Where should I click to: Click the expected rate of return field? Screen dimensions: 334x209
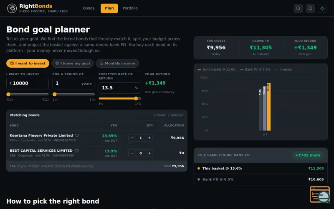tap(120, 88)
